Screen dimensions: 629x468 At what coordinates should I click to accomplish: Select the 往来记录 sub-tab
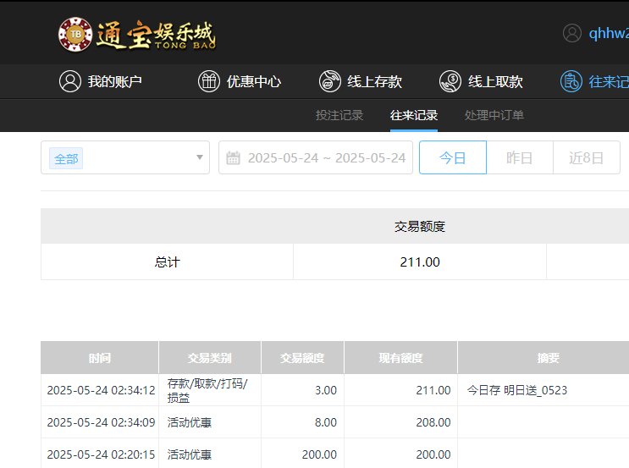[x=414, y=115]
